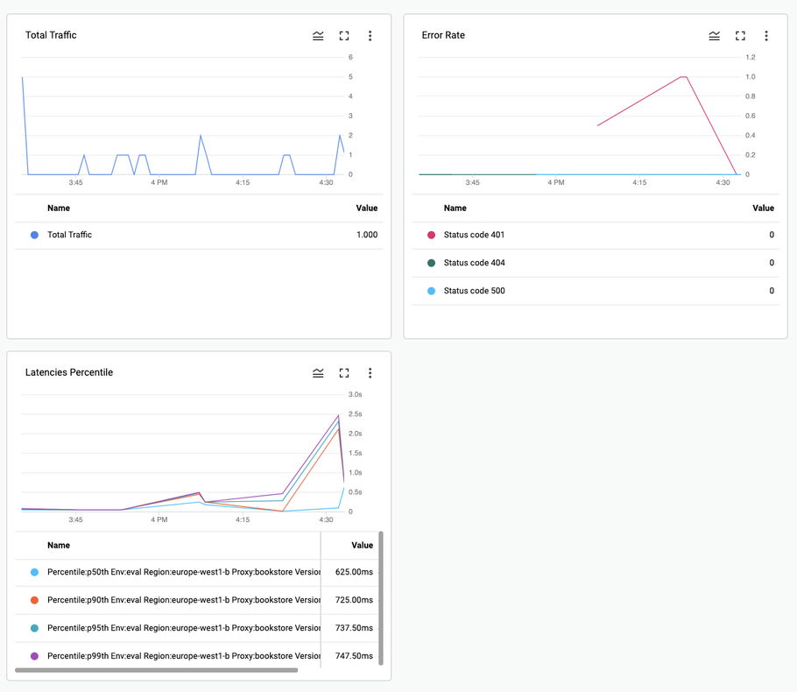
Task: Maximize Latencies Percentile chart to full screen
Action: point(344,373)
